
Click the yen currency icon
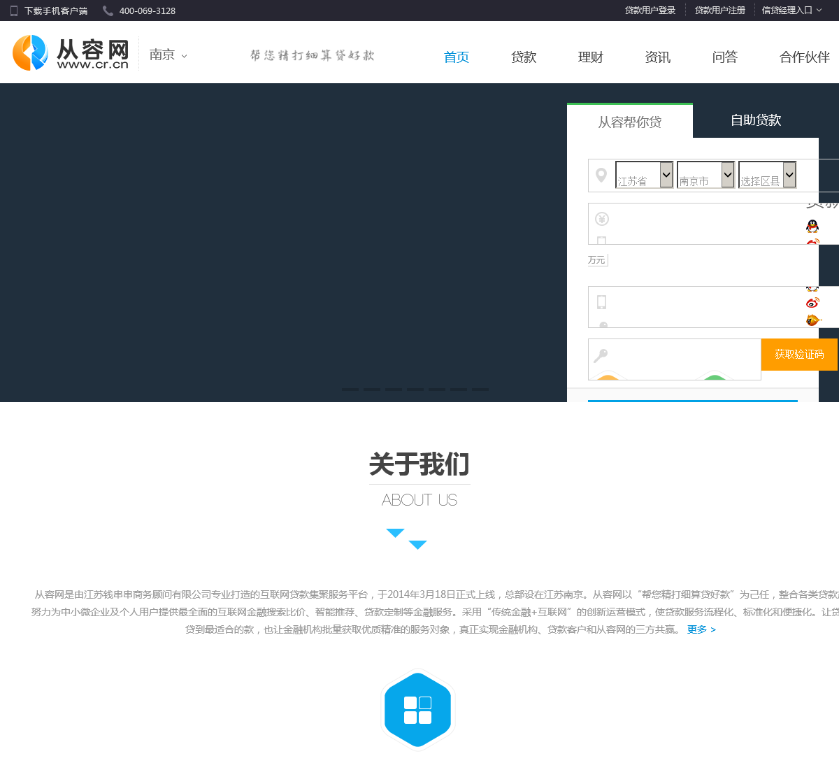601,219
